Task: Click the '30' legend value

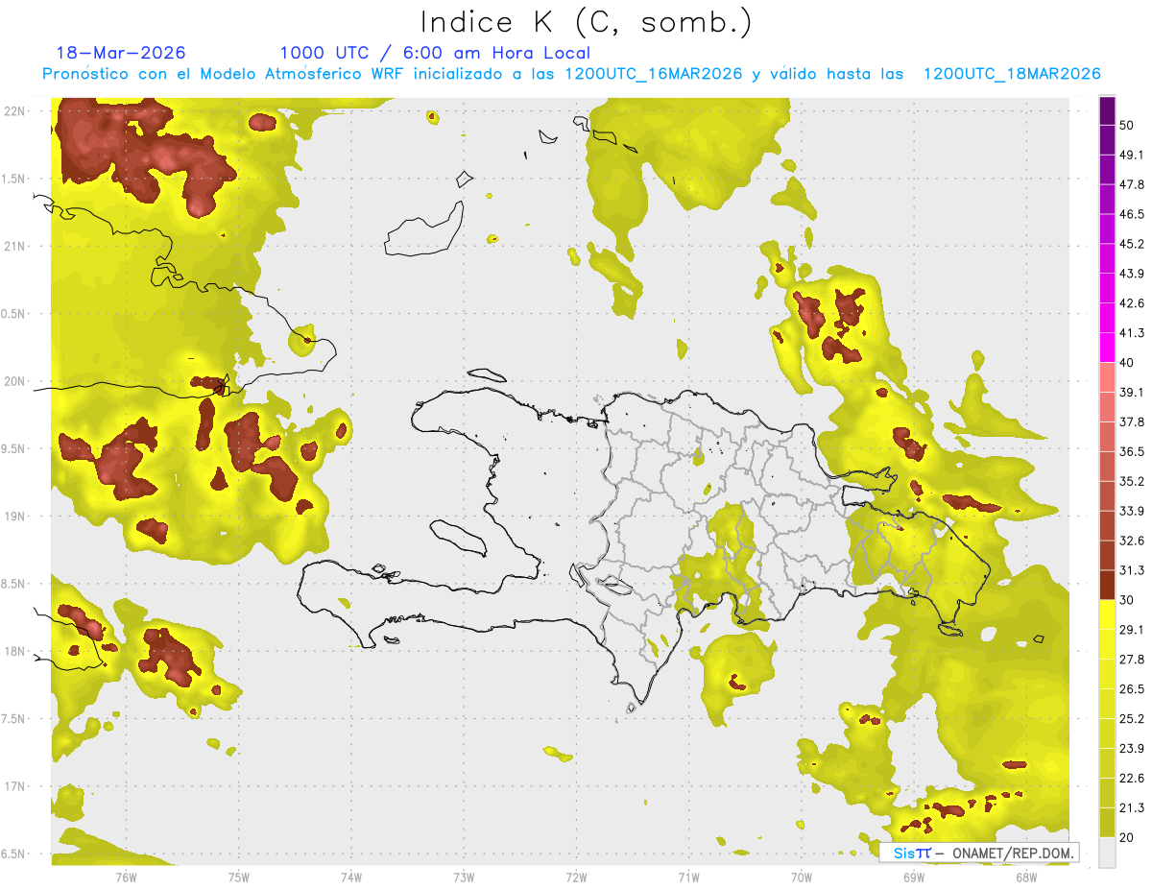Action: (x=1127, y=600)
